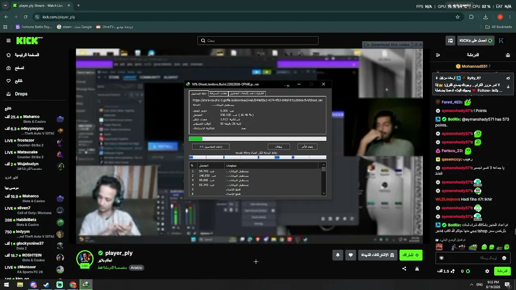516x290 pixels.
Task: Click the Farisco_23 username in chat
Action: coord(452,151)
